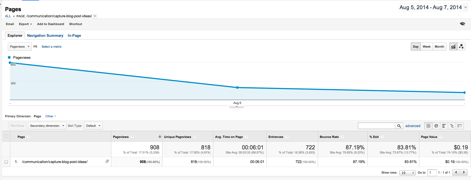Viewport: 471px width, 180px height.
Task: Select the pie chart percentage view
Action: pos(436,126)
